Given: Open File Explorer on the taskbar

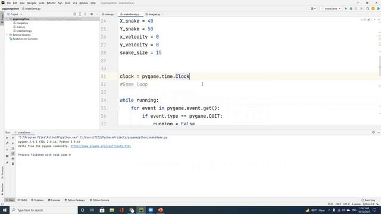Looking at the screenshot, I should pos(112,210).
